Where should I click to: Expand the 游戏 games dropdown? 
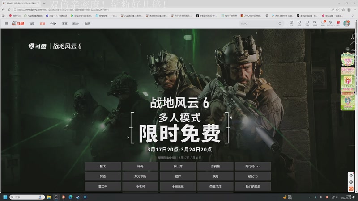tap(75, 24)
